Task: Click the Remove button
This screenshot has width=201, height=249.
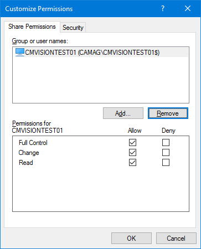Action: 168,113
